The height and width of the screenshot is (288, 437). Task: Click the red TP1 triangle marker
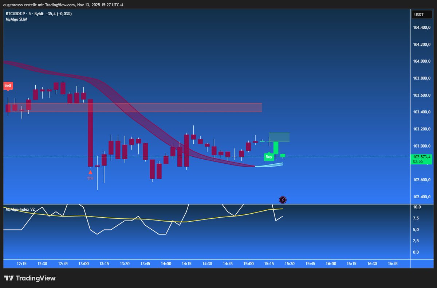90,172
